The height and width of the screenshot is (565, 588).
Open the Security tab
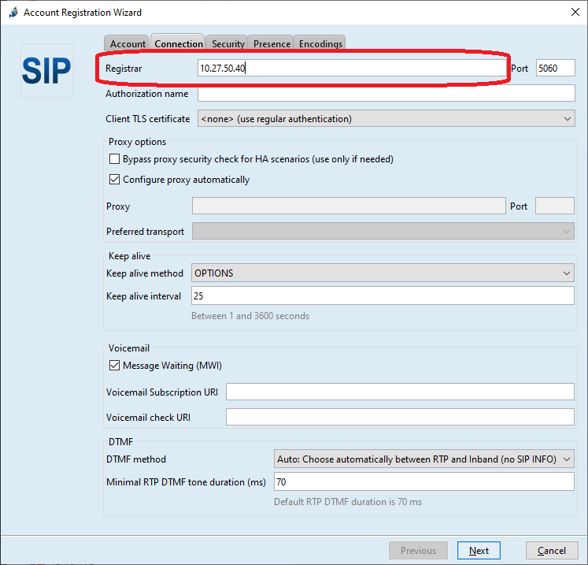coord(227,44)
